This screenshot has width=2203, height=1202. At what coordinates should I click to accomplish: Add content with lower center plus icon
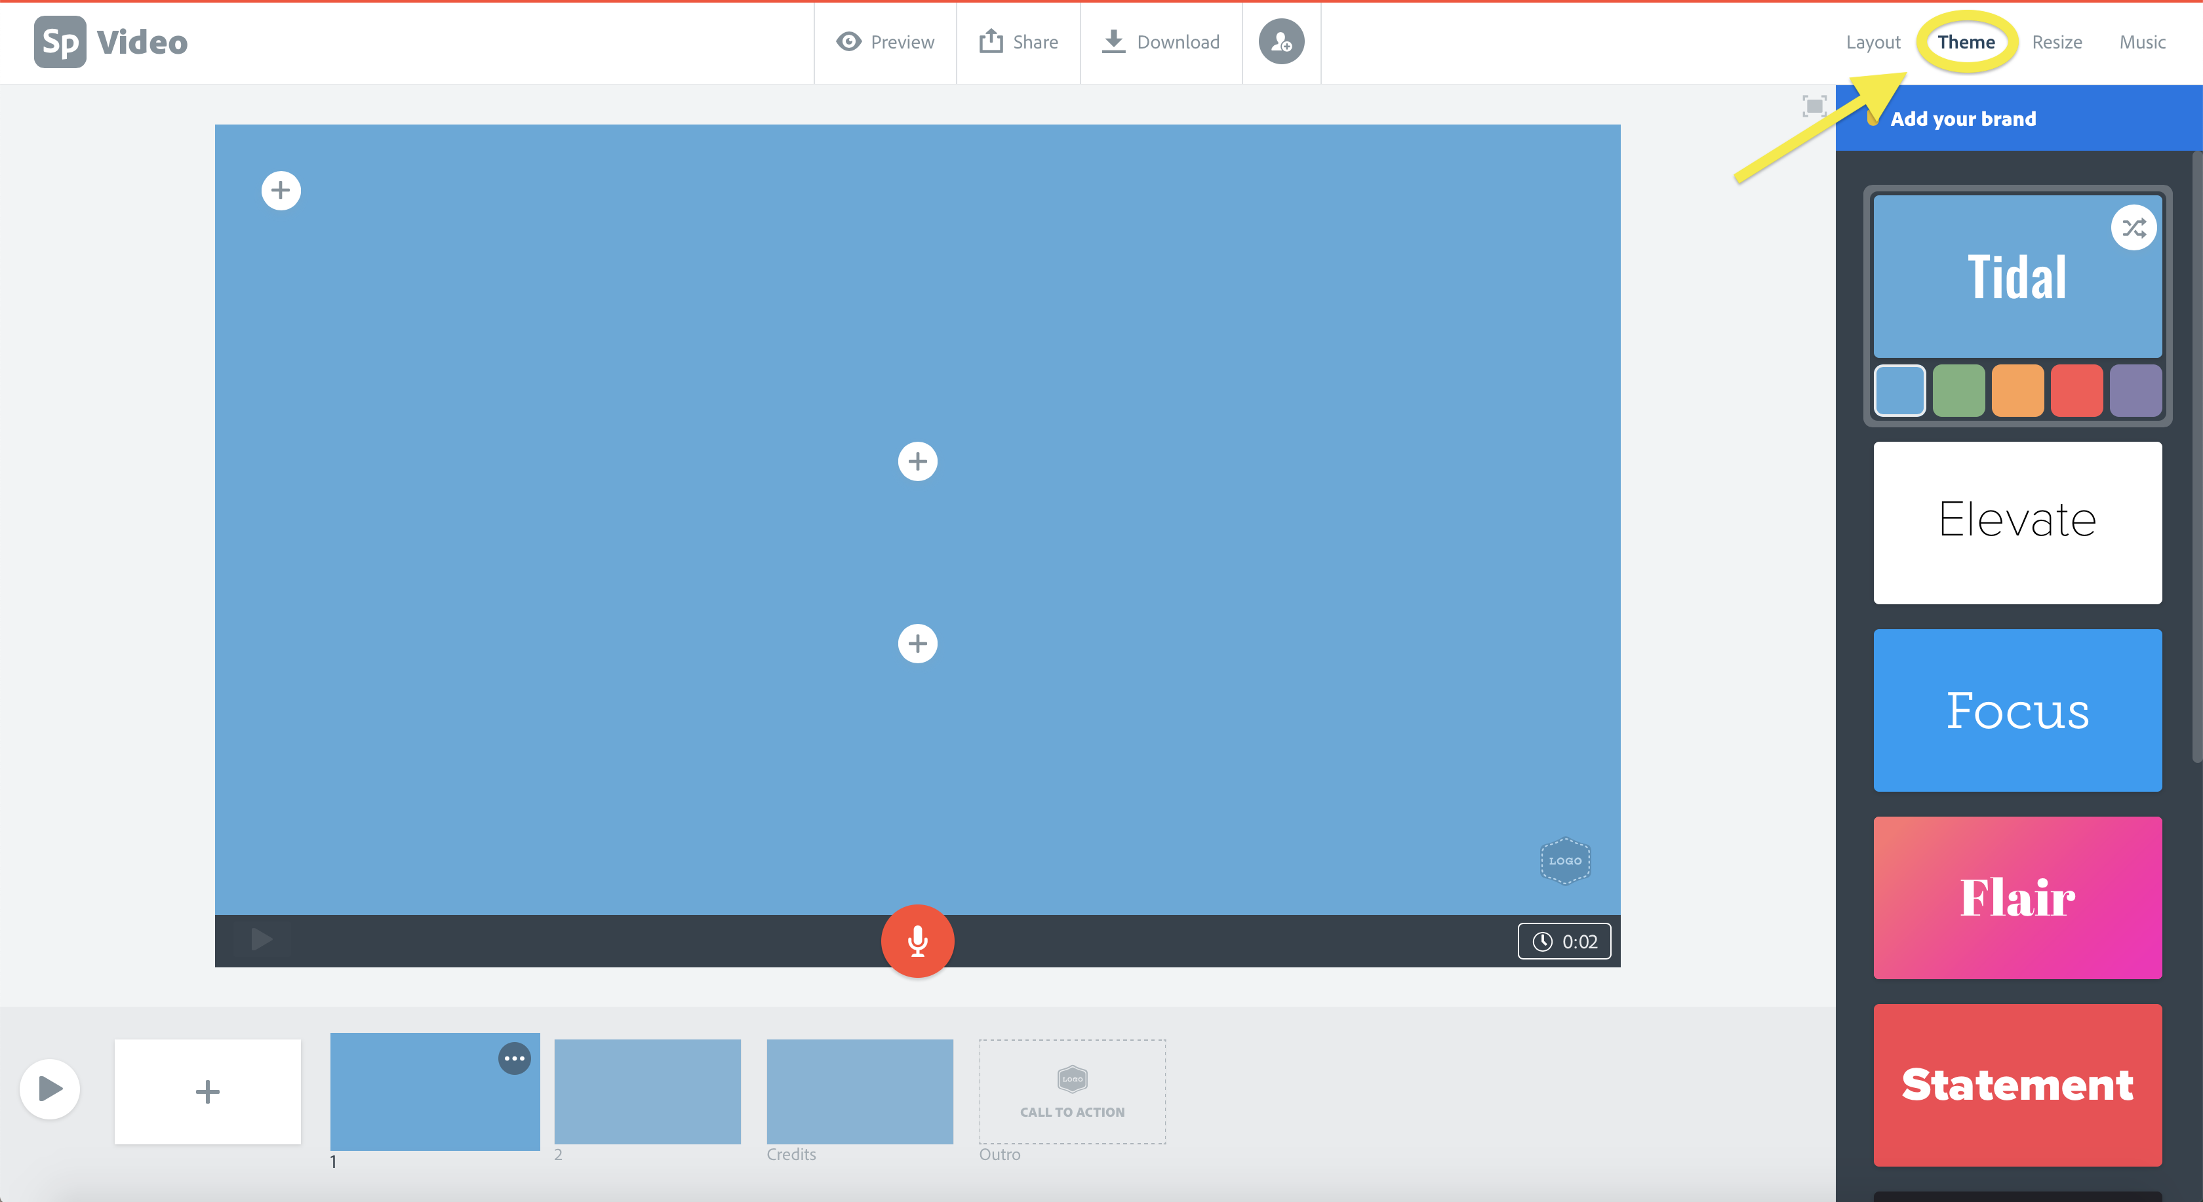pyautogui.click(x=918, y=644)
